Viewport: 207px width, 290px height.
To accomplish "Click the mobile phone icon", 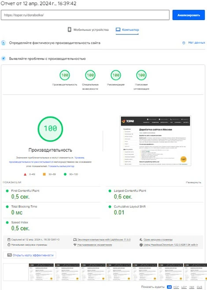I will point(70,30).
